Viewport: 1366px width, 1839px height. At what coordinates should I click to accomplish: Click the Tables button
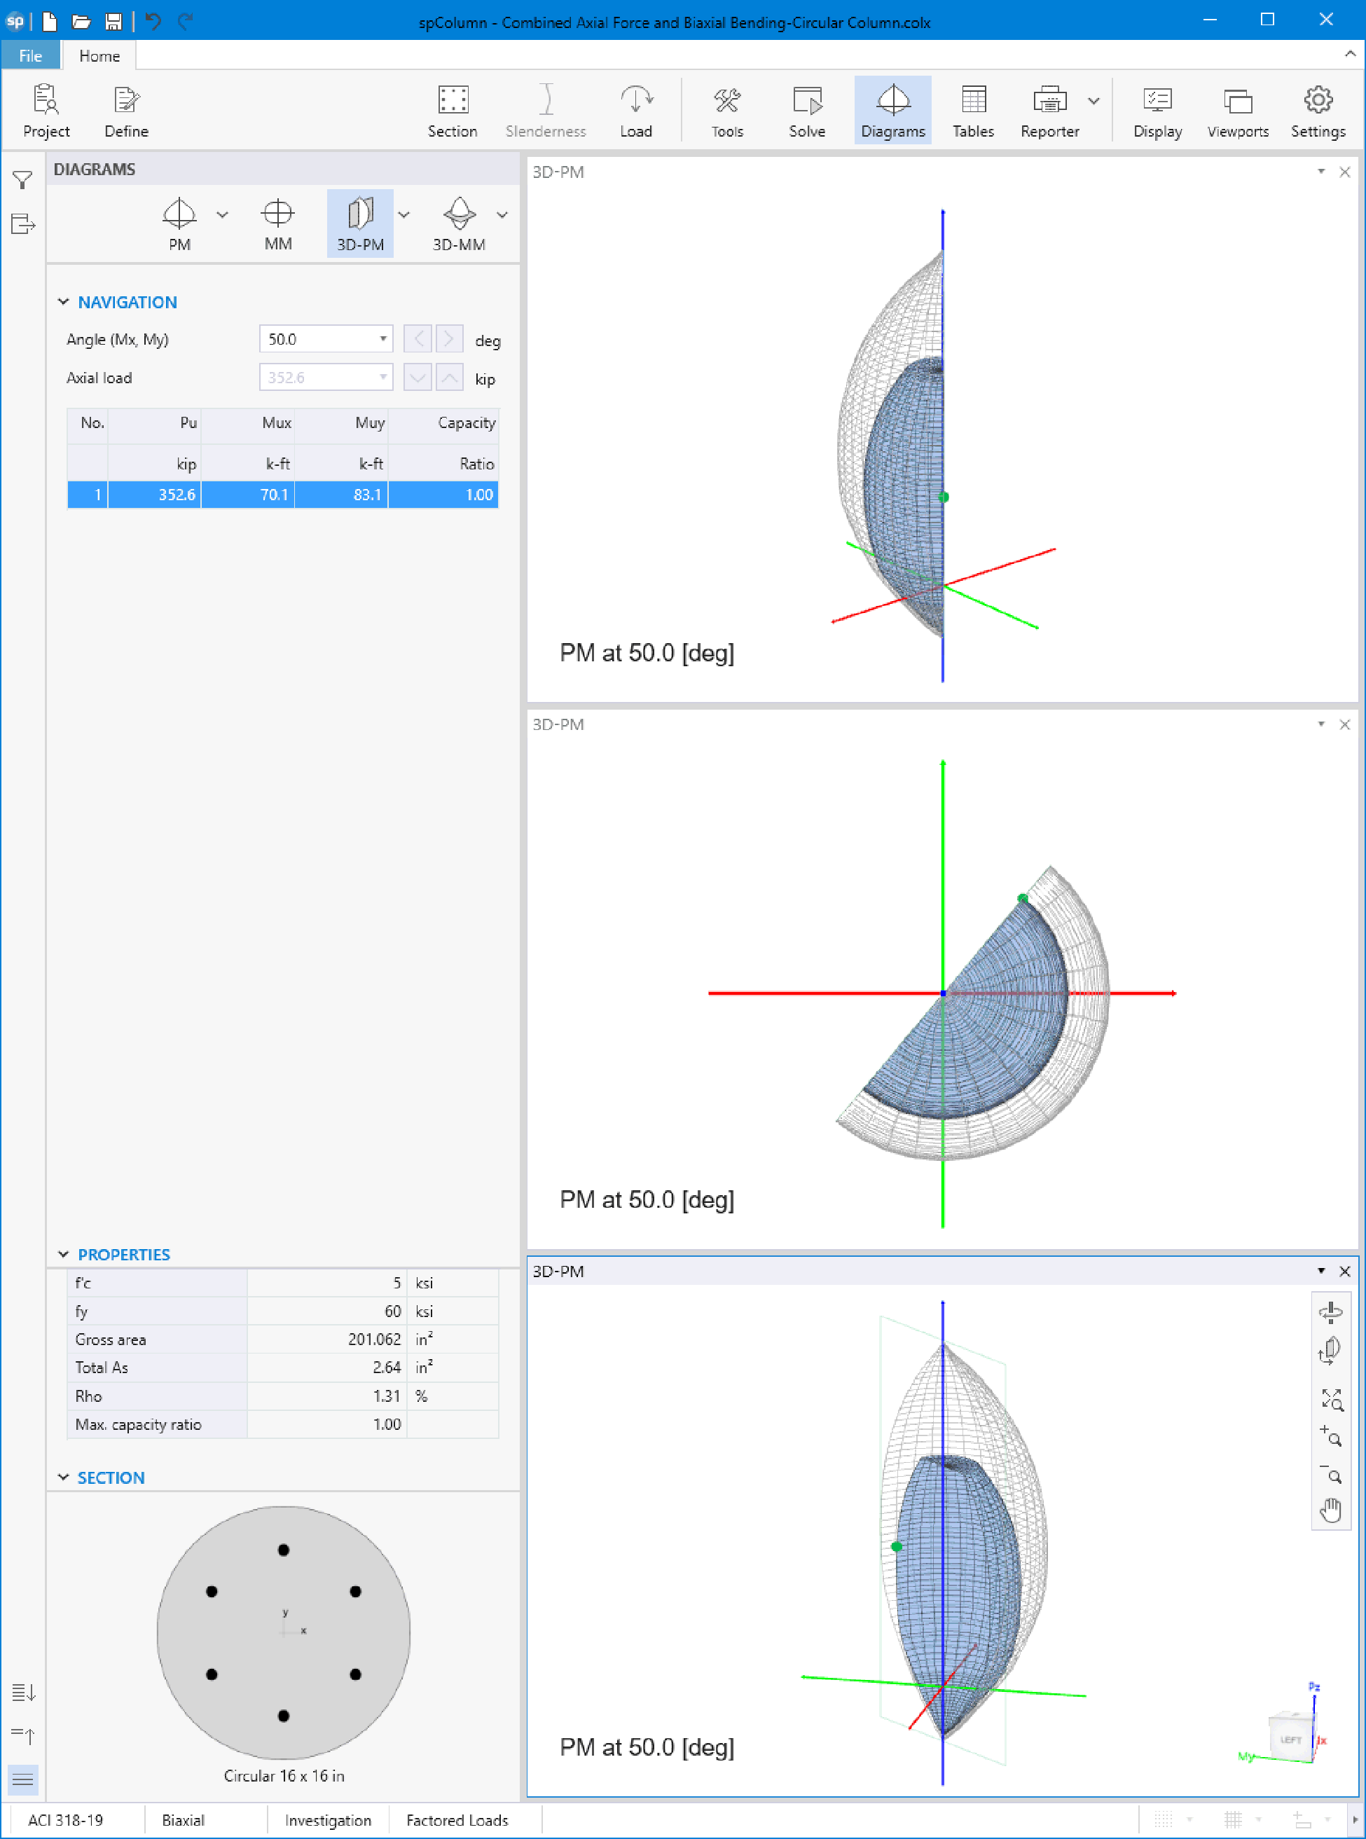point(972,111)
